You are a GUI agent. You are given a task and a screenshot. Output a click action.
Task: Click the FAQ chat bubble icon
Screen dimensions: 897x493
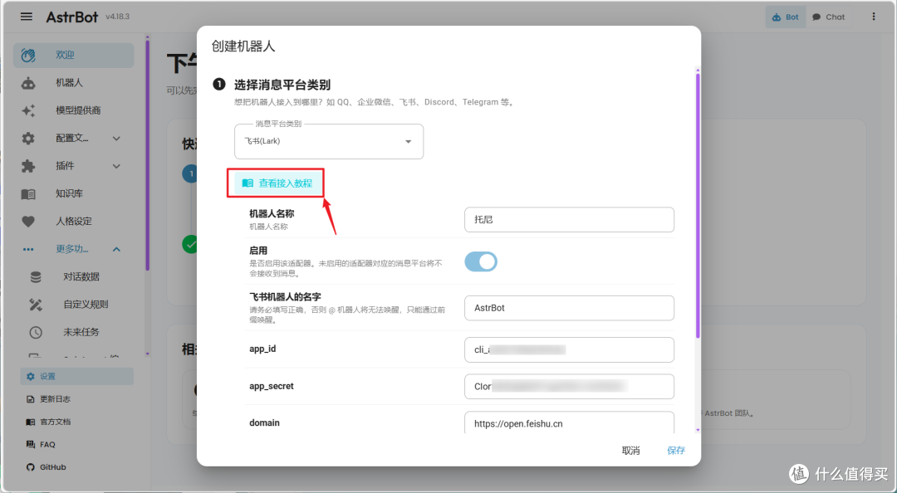click(x=31, y=444)
